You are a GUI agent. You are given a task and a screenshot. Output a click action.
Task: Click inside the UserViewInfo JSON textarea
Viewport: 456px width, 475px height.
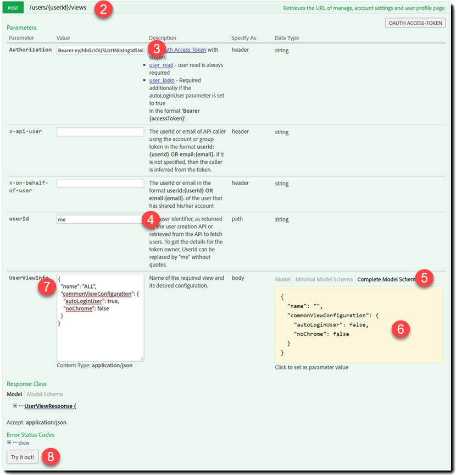[100, 317]
